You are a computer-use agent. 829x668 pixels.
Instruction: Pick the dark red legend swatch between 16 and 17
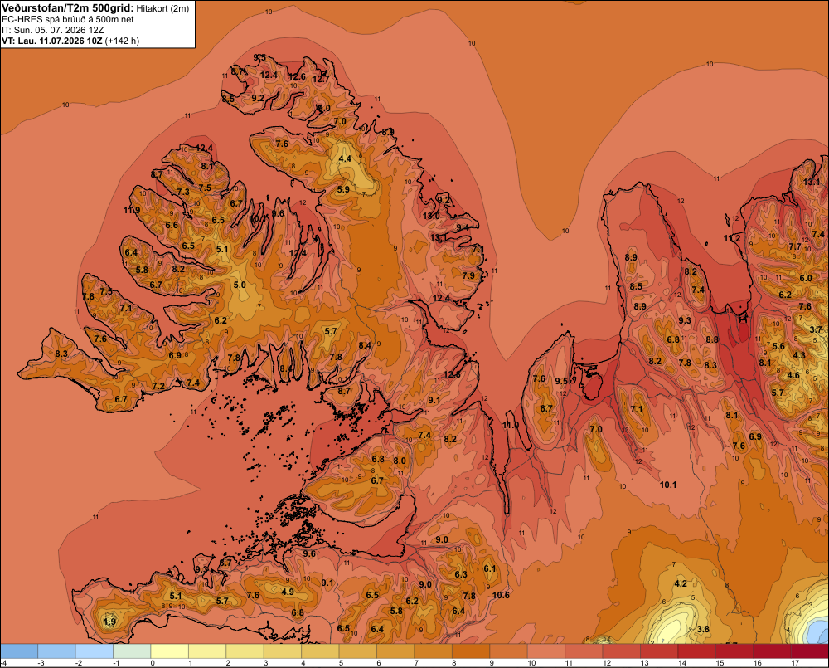click(x=773, y=651)
